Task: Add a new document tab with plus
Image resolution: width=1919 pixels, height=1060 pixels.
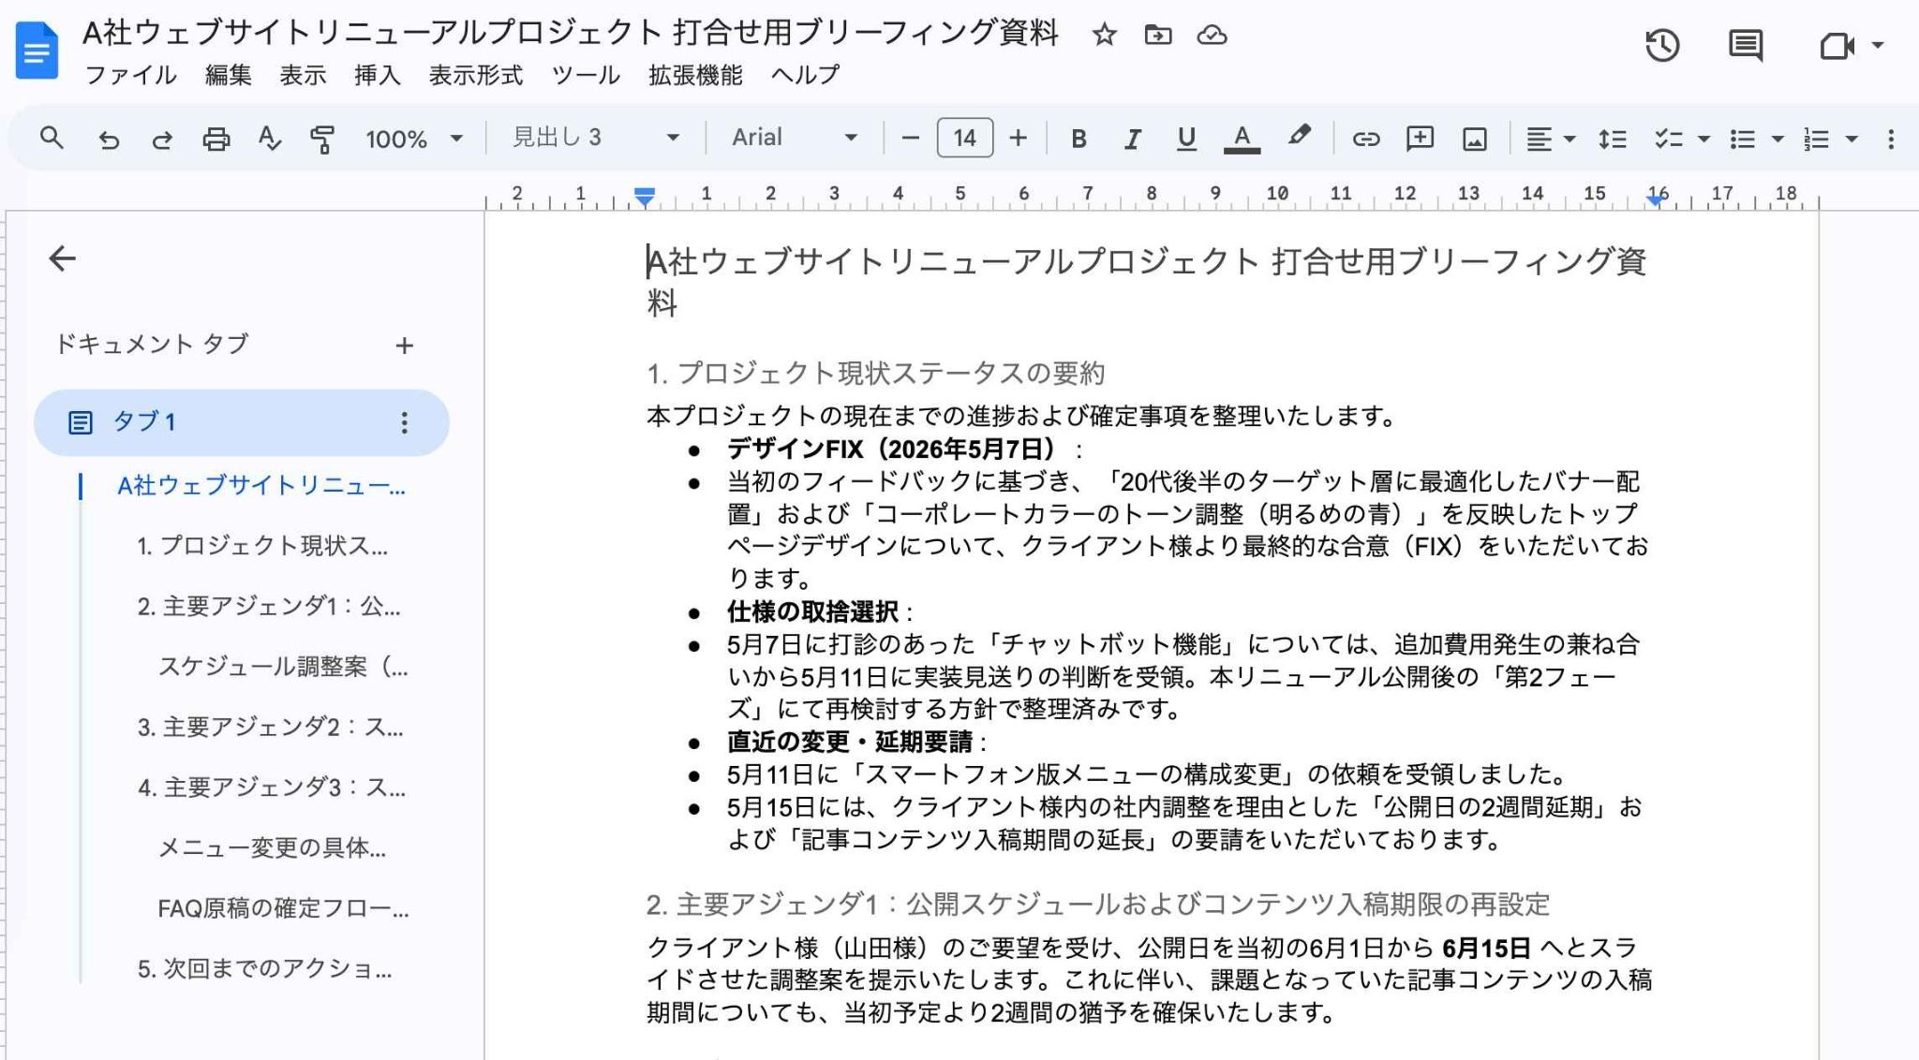Action: click(x=404, y=346)
